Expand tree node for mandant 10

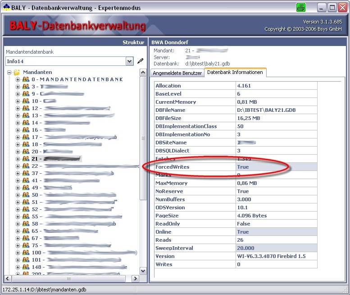pos(18,101)
